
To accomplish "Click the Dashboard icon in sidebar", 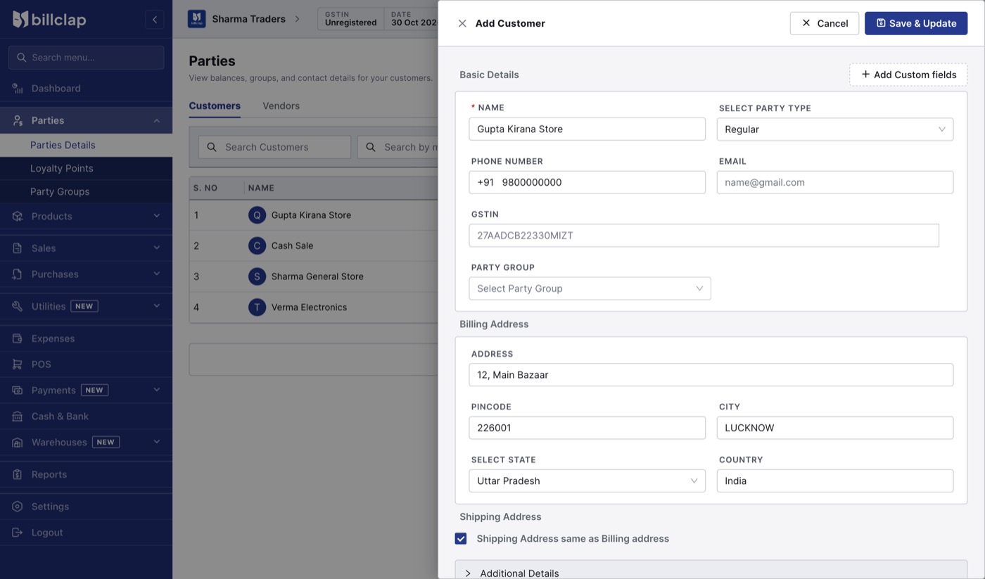I will (18, 88).
